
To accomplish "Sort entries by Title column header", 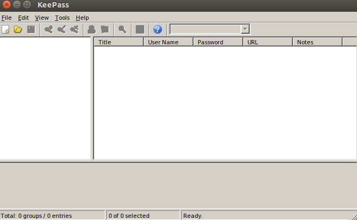I will pos(119,42).
